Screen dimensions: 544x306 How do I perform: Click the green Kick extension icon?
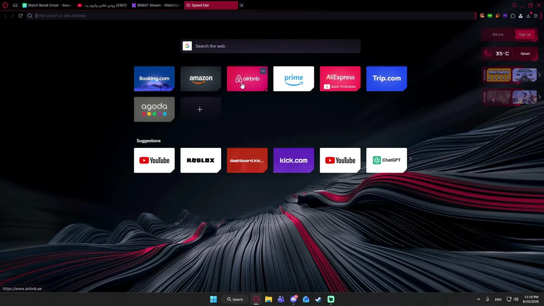490,16
